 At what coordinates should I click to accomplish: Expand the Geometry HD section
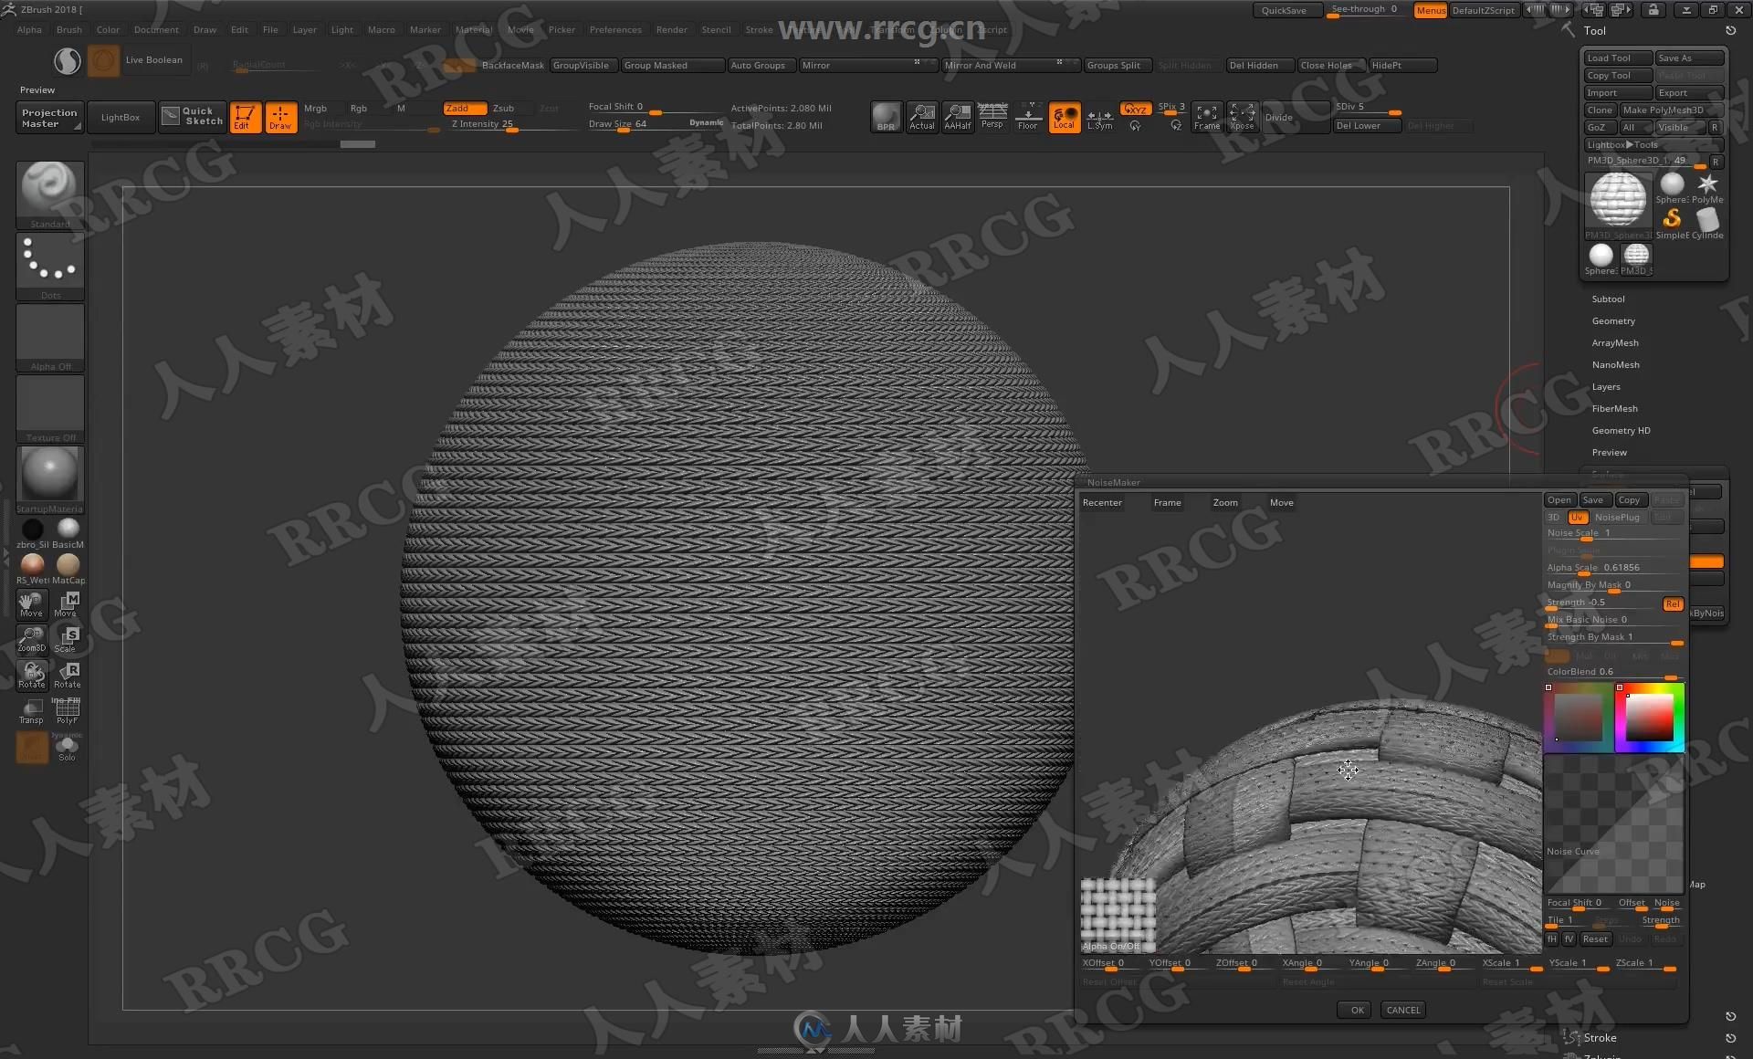pos(1621,430)
